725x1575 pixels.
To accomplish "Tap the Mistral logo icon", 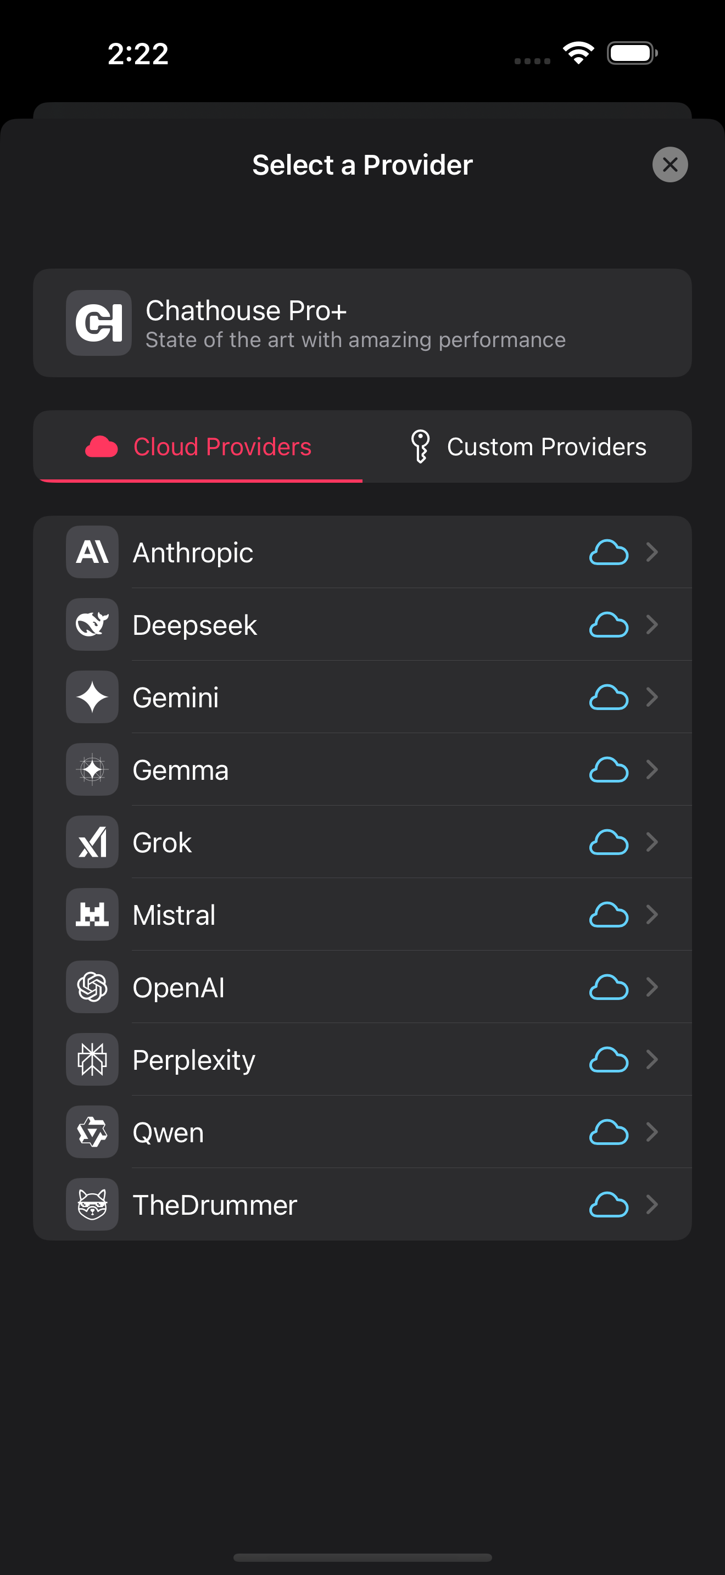I will [x=92, y=914].
